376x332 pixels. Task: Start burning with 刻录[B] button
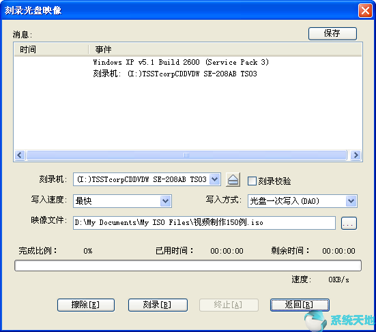click(x=158, y=305)
